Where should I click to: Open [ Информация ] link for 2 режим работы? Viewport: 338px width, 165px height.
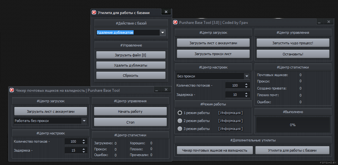click(x=231, y=121)
